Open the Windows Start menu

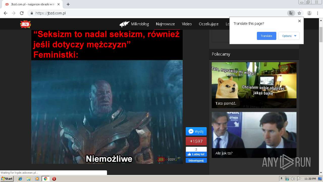coord(7,179)
